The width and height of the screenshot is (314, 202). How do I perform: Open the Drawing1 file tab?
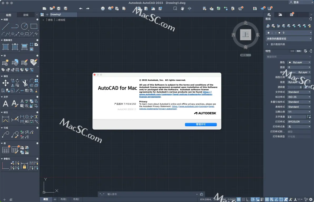63,15
